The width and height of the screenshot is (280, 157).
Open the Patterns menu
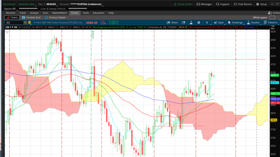pyautogui.click(x=271, y=22)
